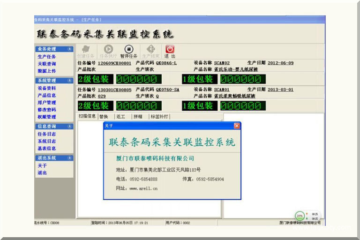Click the red 退出 power icon
The image size is (360, 240).
(170, 49)
